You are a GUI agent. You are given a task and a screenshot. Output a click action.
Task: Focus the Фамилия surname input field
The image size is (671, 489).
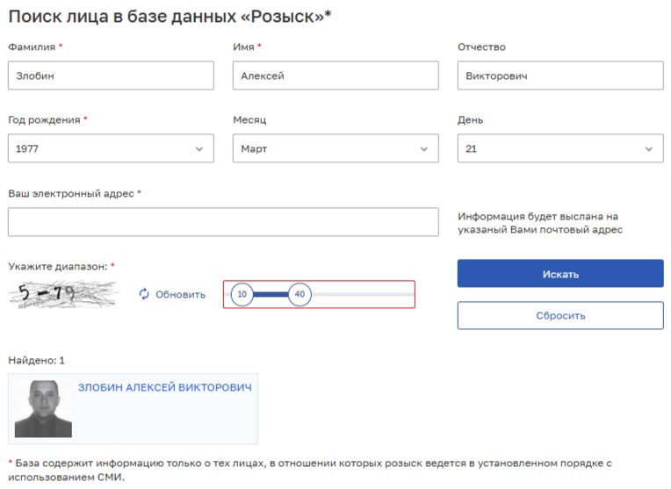click(111, 76)
